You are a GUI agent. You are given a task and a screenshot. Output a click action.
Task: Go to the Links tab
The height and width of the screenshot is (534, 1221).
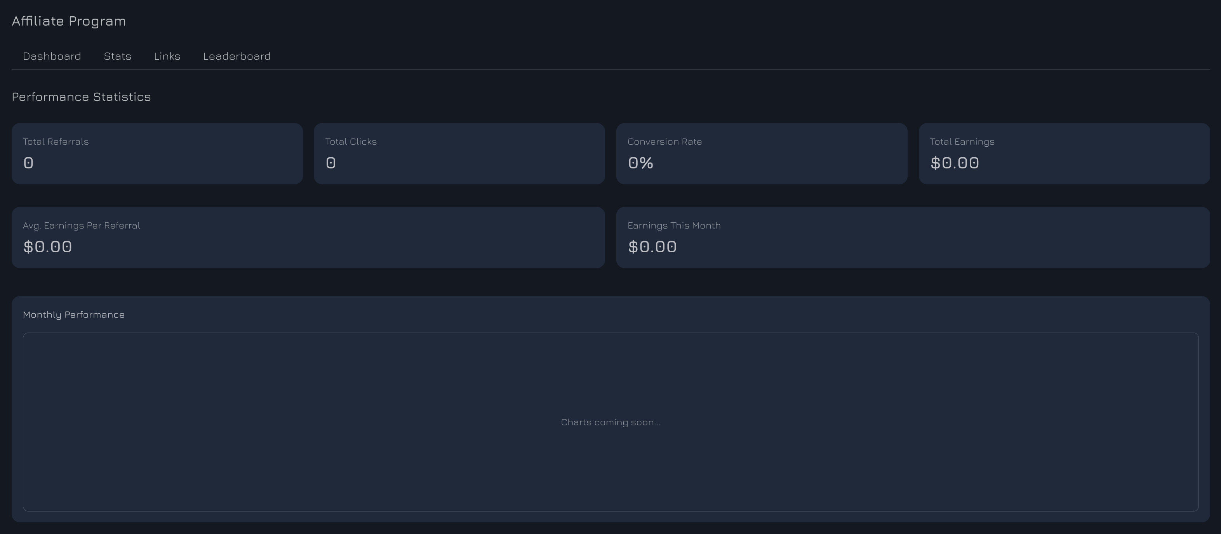167,56
